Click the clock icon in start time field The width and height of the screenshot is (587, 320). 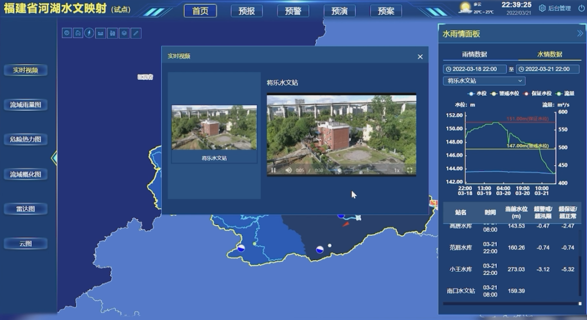tap(448, 69)
